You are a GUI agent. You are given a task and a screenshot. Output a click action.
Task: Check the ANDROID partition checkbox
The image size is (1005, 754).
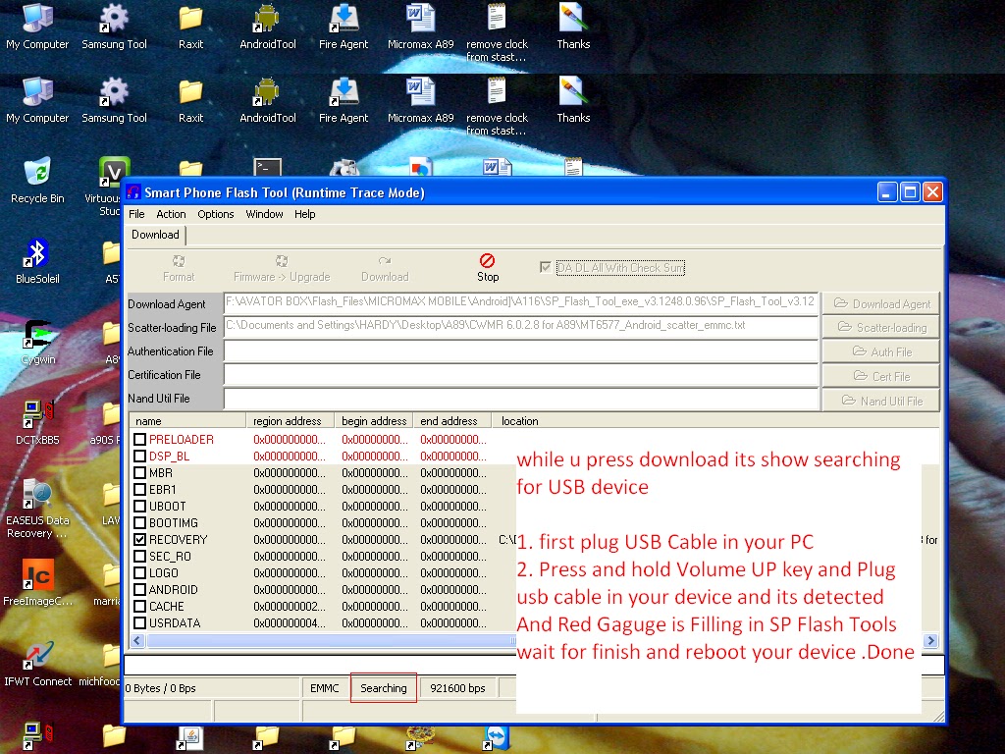tap(139, 589)
